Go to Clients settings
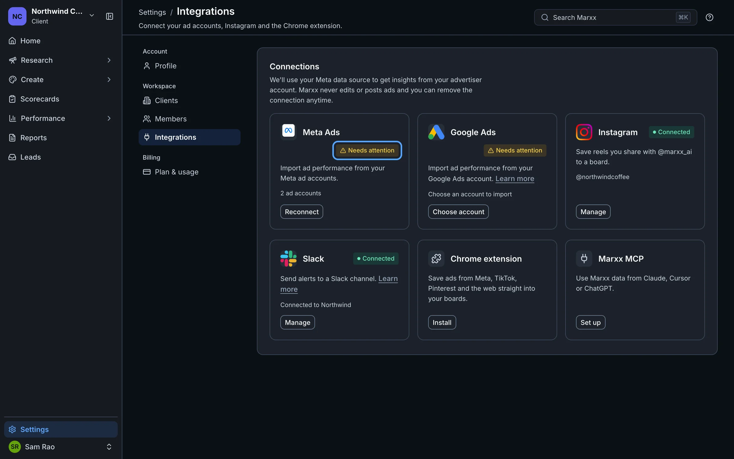Image resolution: width=734 pixels, height=459 pixels. [189, 100]
